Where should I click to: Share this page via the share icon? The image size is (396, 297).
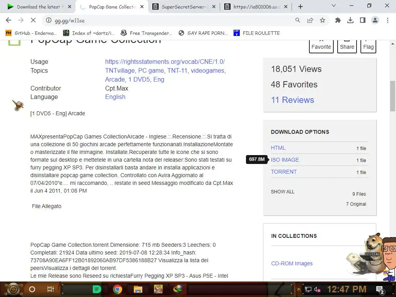(x=310, y=20)
